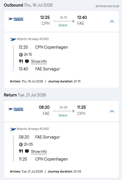Screen dimensions: 122x180
Task: Click small airline logo next to RC450
Action: pyautogui.click(x=13, y=129)
